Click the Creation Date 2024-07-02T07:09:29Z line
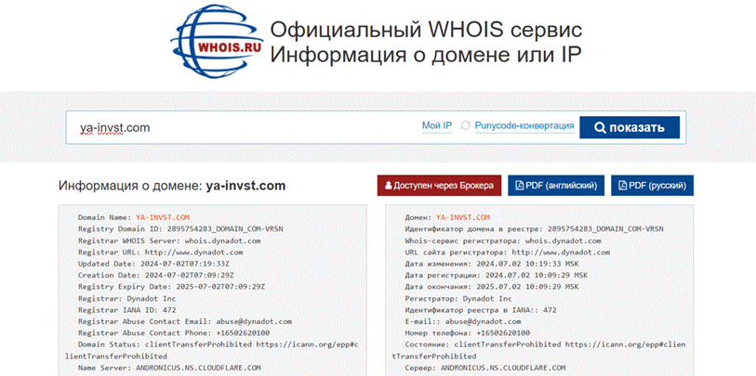The width and height of the screenshot is (756, 376). click(156, 276)
